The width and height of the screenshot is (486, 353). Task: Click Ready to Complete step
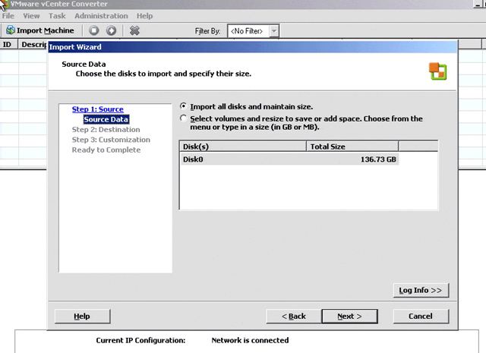tap(106, 150)
